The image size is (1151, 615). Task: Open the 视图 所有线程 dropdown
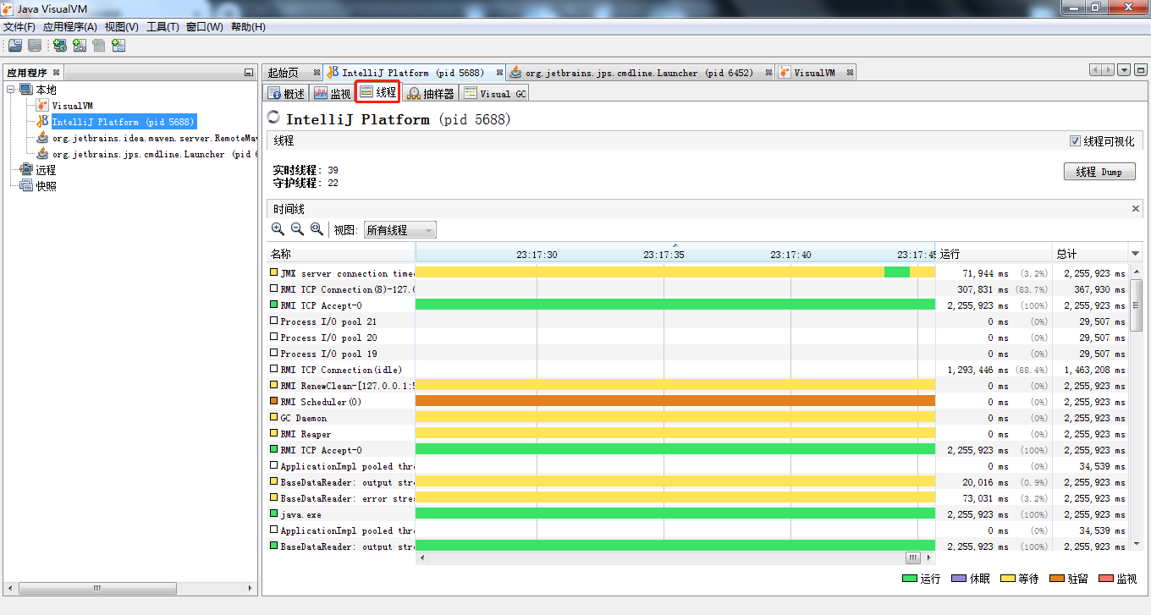coord(399,229)
